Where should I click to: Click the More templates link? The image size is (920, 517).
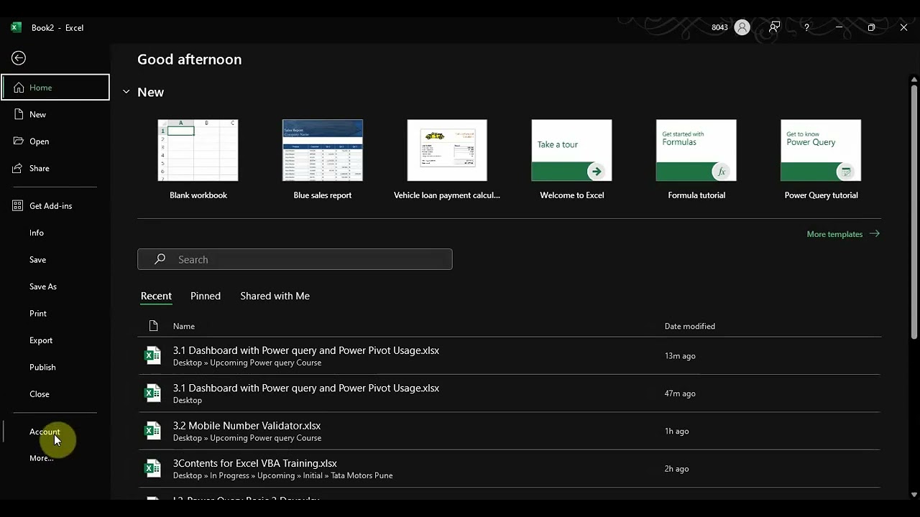843,234
